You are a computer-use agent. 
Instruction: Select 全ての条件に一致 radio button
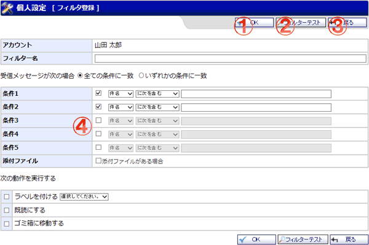pyautogui.click(x=80, y=76)
